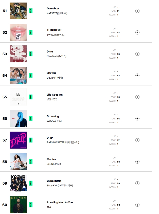
Task: Expand the THIS IS FOR chart entry
Action: point(137,32)
